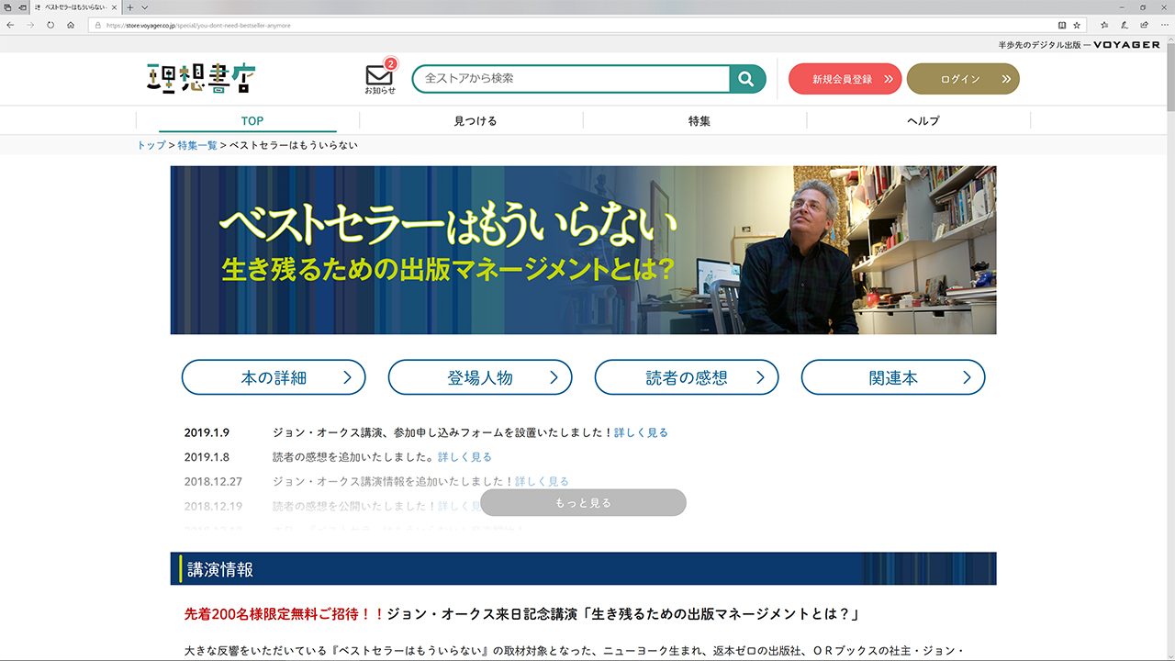Viewport: 1175px width, 661px height.
Task: Click the VOYAGER header logo text
Action: pyautogui.click(x=1126, y=45)
